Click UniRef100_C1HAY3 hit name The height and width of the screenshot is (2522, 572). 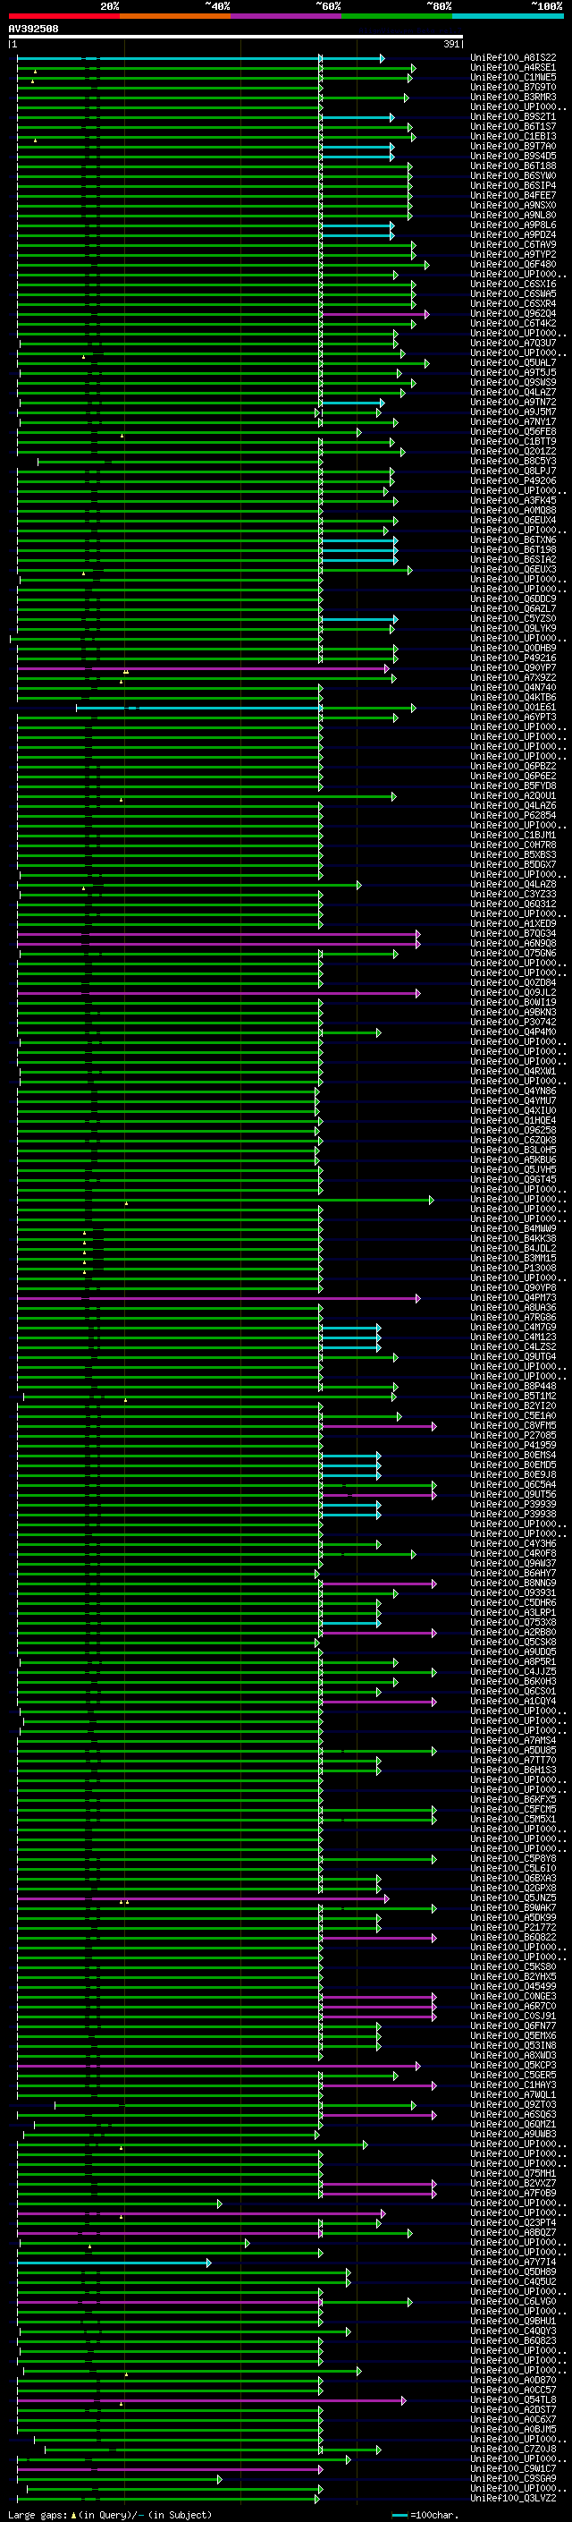coord(512,2085)
